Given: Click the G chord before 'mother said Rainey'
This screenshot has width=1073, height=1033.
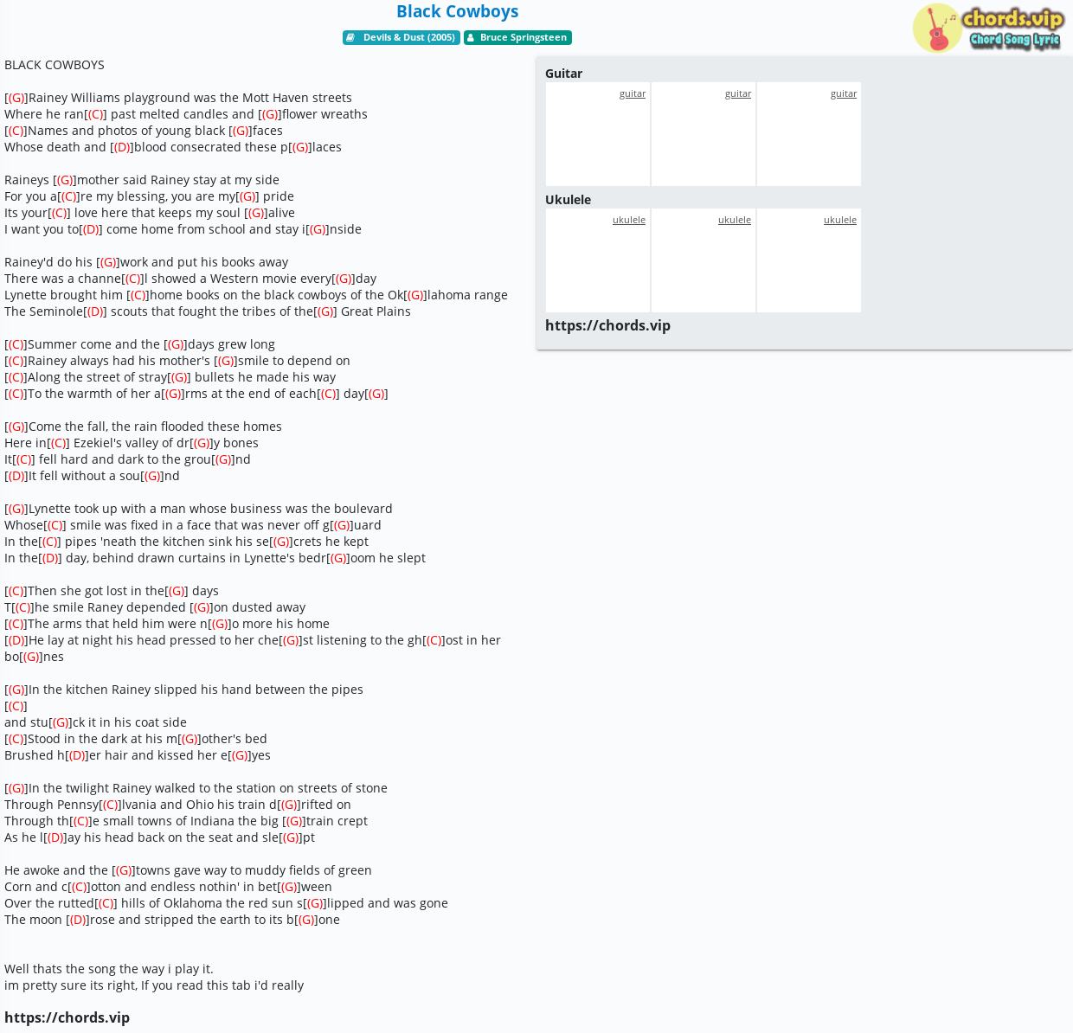Looking at the screenshot, I should (x=65, y=180).
